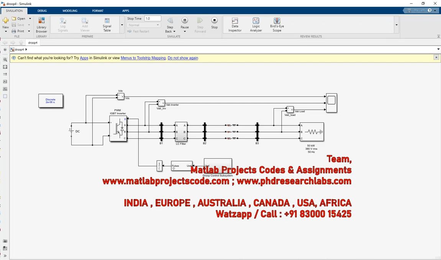This screenshot has height=260, width=441.
Task: Open the Bird's-Eye Scope
Action: tap(277, 25)
